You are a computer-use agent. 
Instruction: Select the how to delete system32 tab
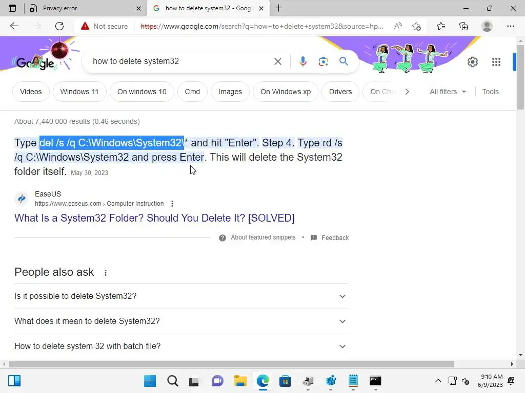[x=208, y=8]
